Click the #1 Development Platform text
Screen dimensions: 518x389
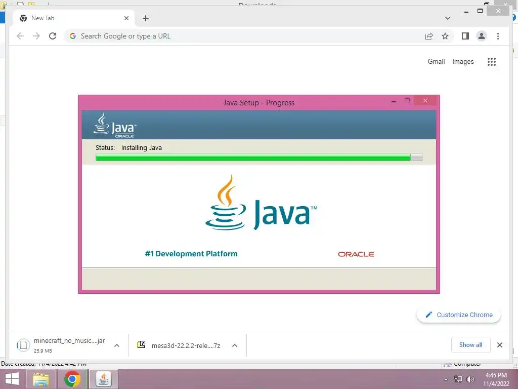click(191, 254)
